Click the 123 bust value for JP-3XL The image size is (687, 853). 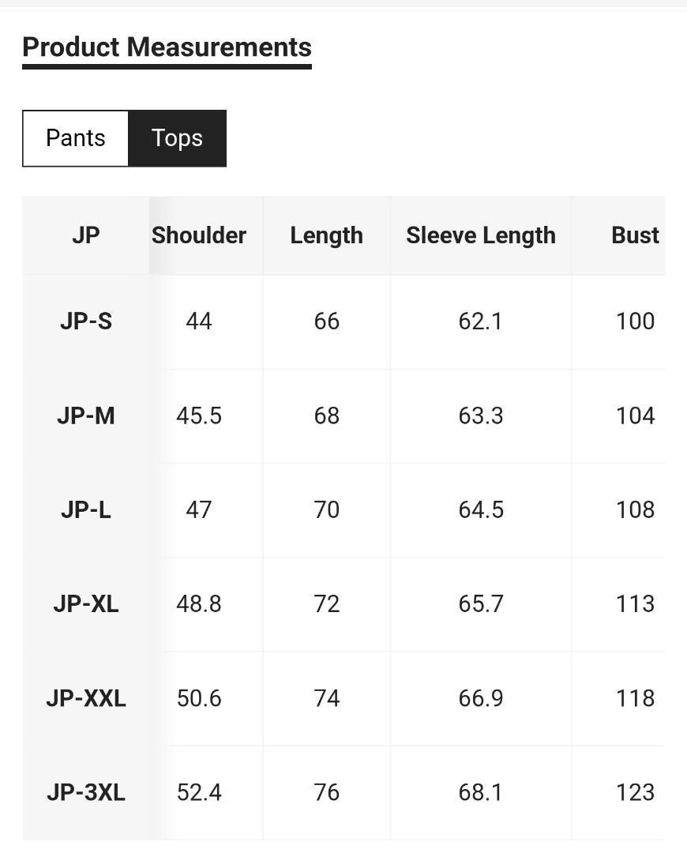(635, 793)
